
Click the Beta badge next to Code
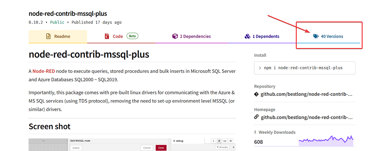132,36
